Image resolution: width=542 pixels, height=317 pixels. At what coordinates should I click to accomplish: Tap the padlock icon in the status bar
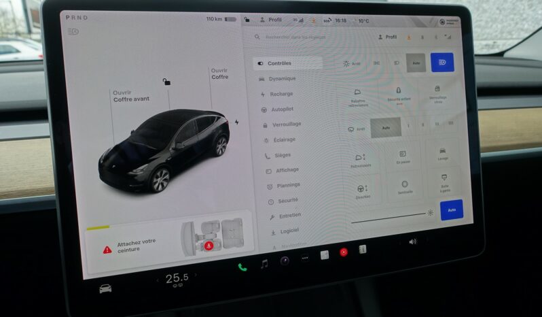tap(247, 19)
